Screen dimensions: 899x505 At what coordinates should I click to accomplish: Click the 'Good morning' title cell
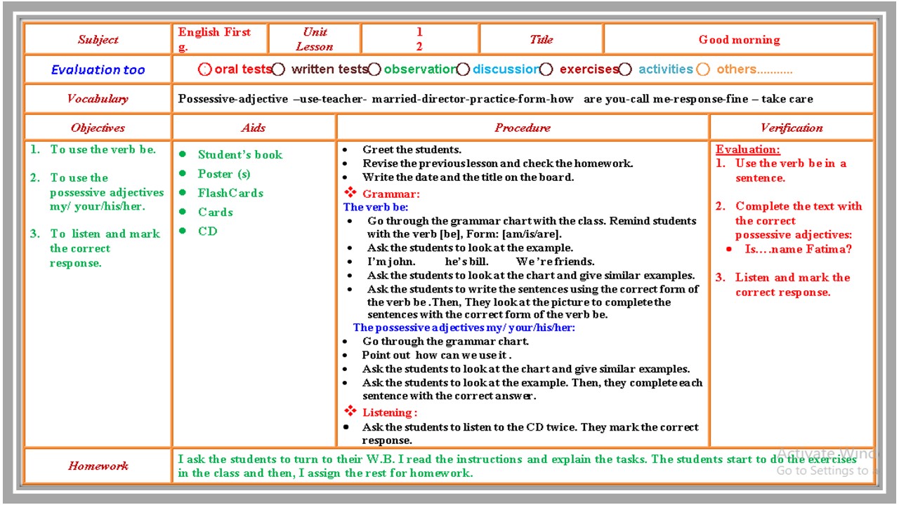coord(739,39)
